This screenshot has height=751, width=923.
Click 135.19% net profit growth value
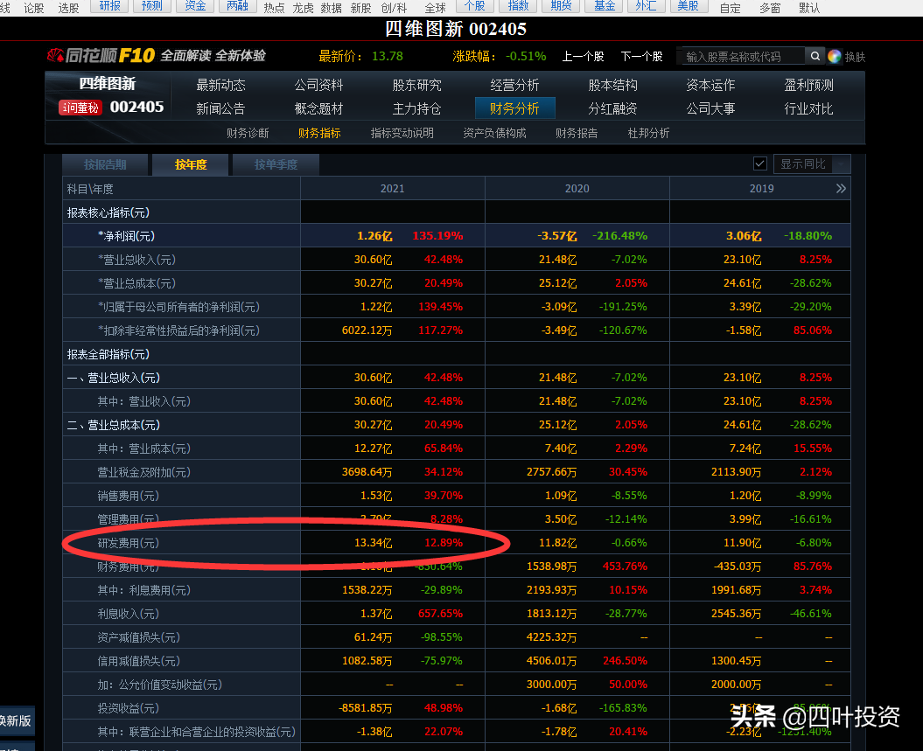437,236
